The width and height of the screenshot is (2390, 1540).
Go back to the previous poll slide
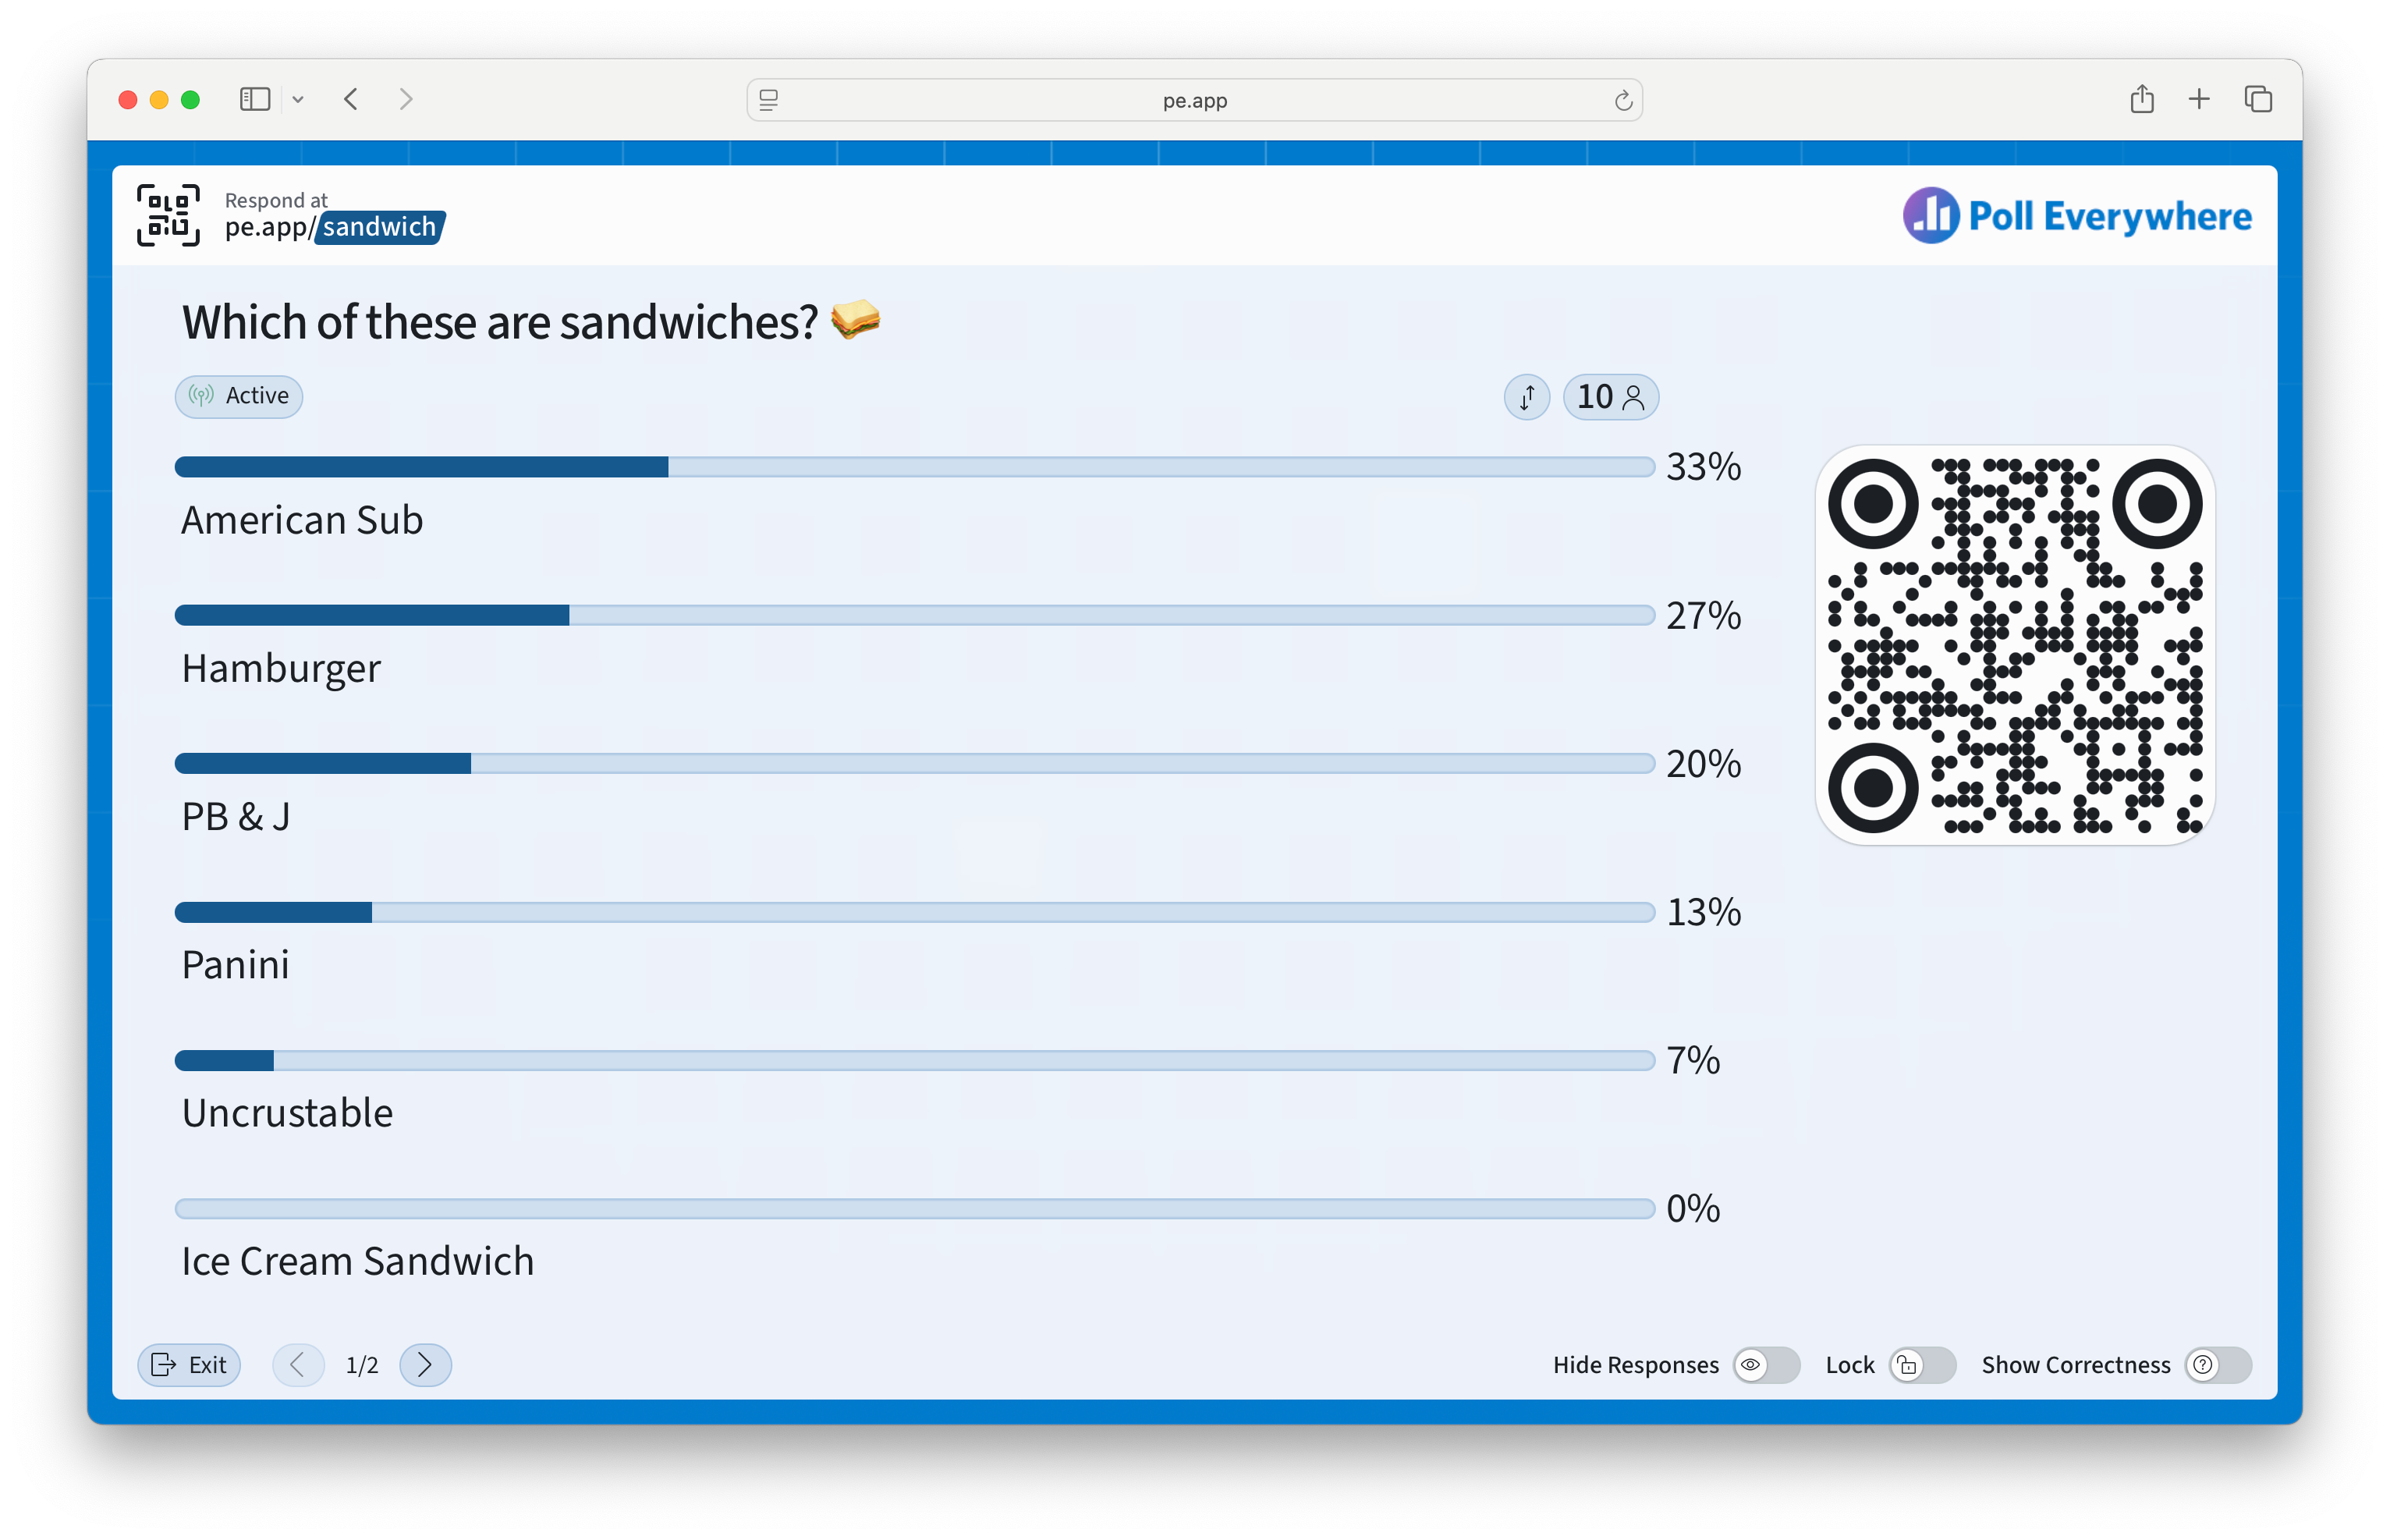297,1364
